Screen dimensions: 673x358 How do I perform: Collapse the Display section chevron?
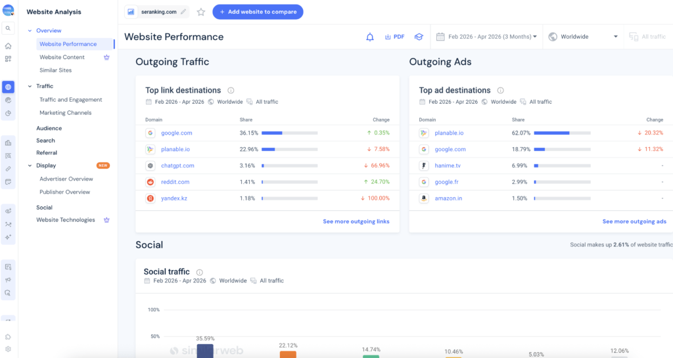click(30, 166)
